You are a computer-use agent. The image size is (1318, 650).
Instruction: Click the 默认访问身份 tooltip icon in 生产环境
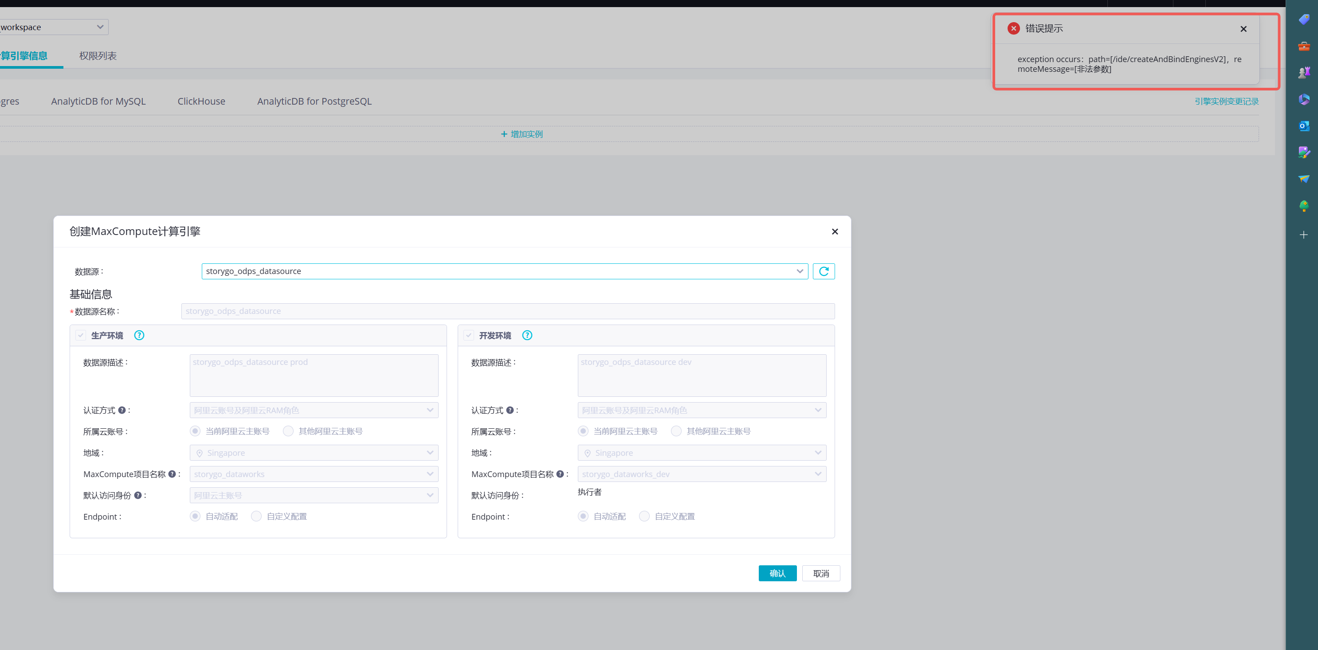(137, 495)
